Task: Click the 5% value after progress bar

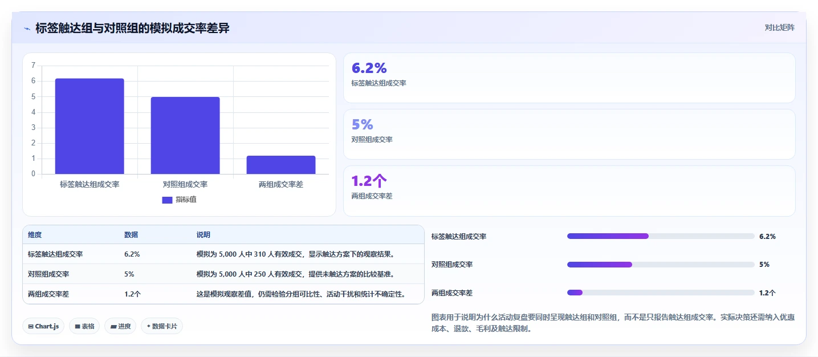Action: click(764, 265)
